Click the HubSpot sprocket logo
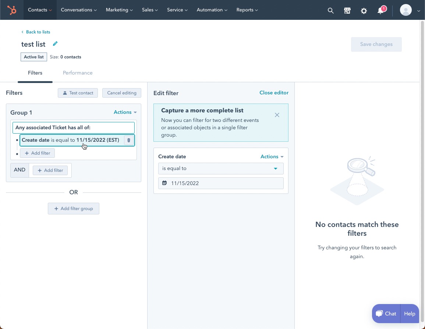This screenshot has height=329, width=425. (x=12, y=10)
